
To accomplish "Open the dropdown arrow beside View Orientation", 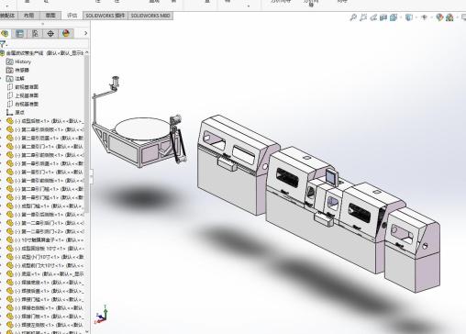I will click(x=401, y=17).
